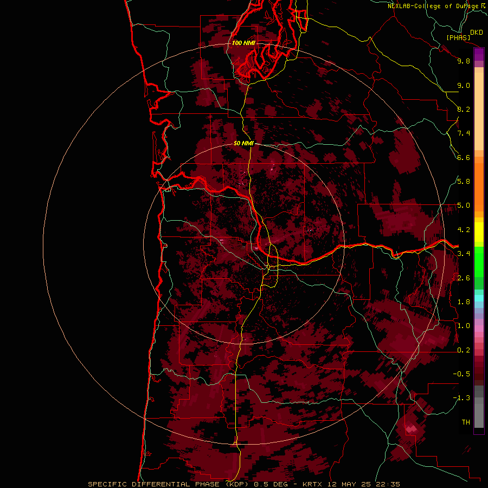Click the 1.8 scale value
This screenshot has width=488, height=488.
pyautogui.click(x=464, y=302)
